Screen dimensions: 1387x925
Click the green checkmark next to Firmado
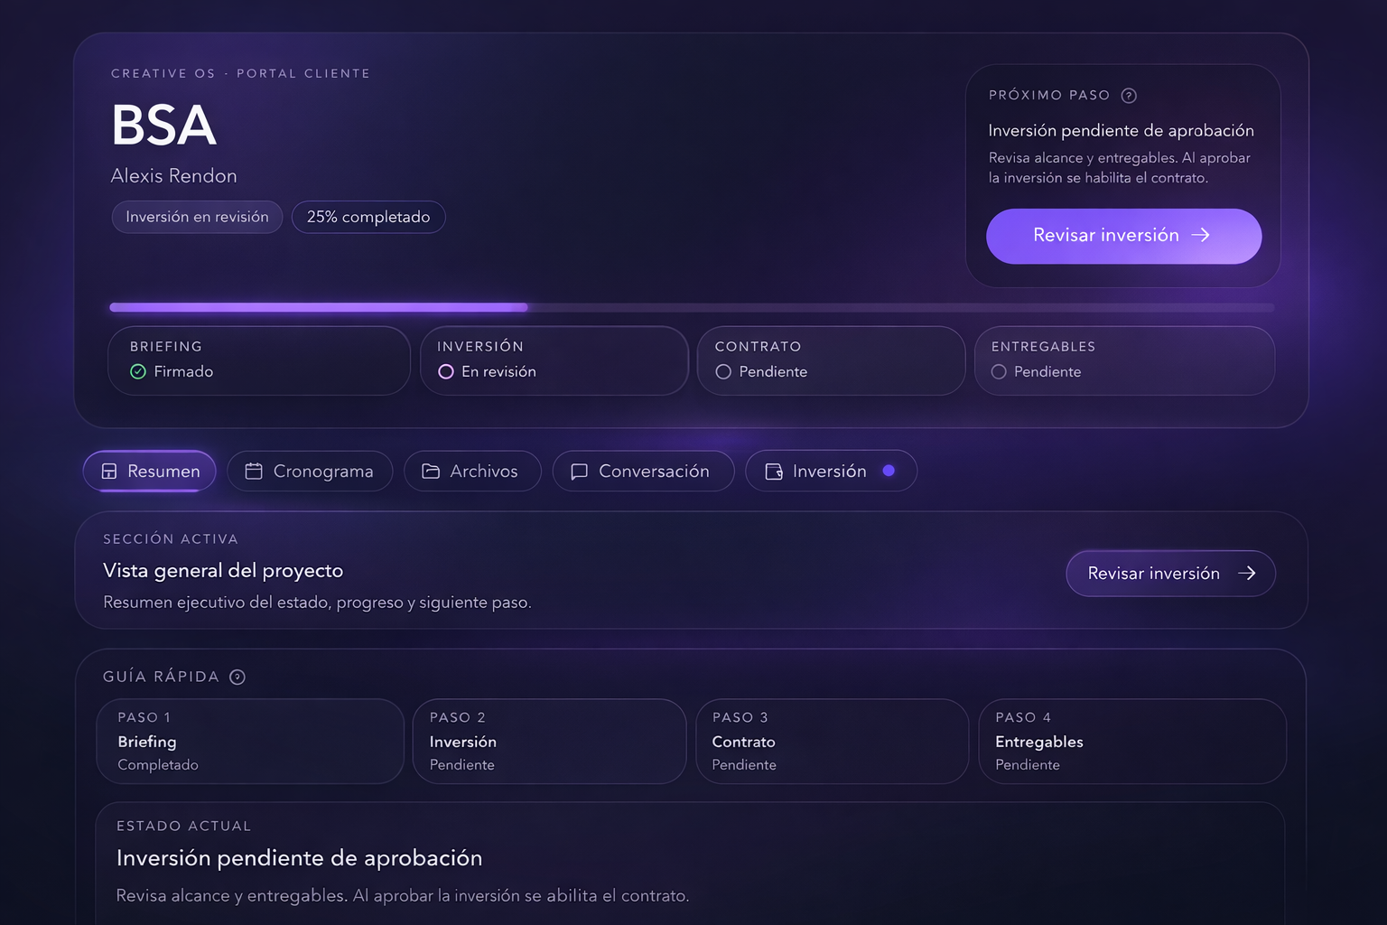click(x=138, y=371)
